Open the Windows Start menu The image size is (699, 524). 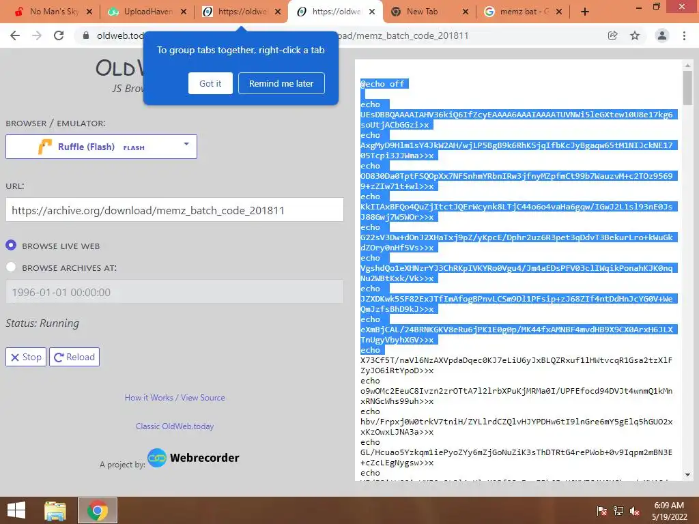tap(16, 510)
